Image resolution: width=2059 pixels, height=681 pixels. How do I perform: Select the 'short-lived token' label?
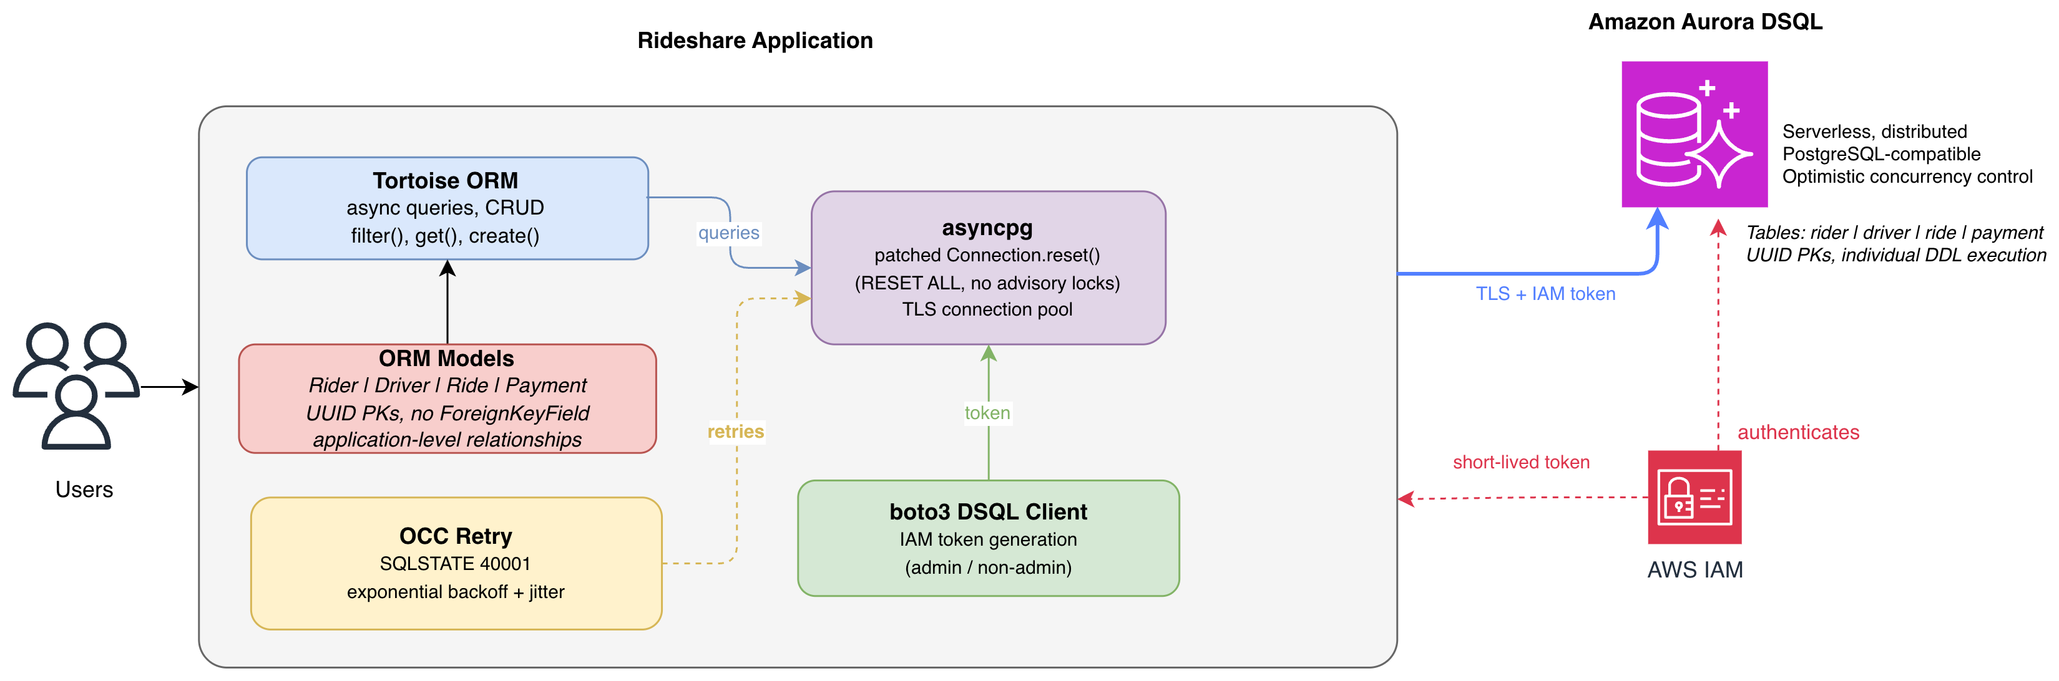pos(1520,462)
